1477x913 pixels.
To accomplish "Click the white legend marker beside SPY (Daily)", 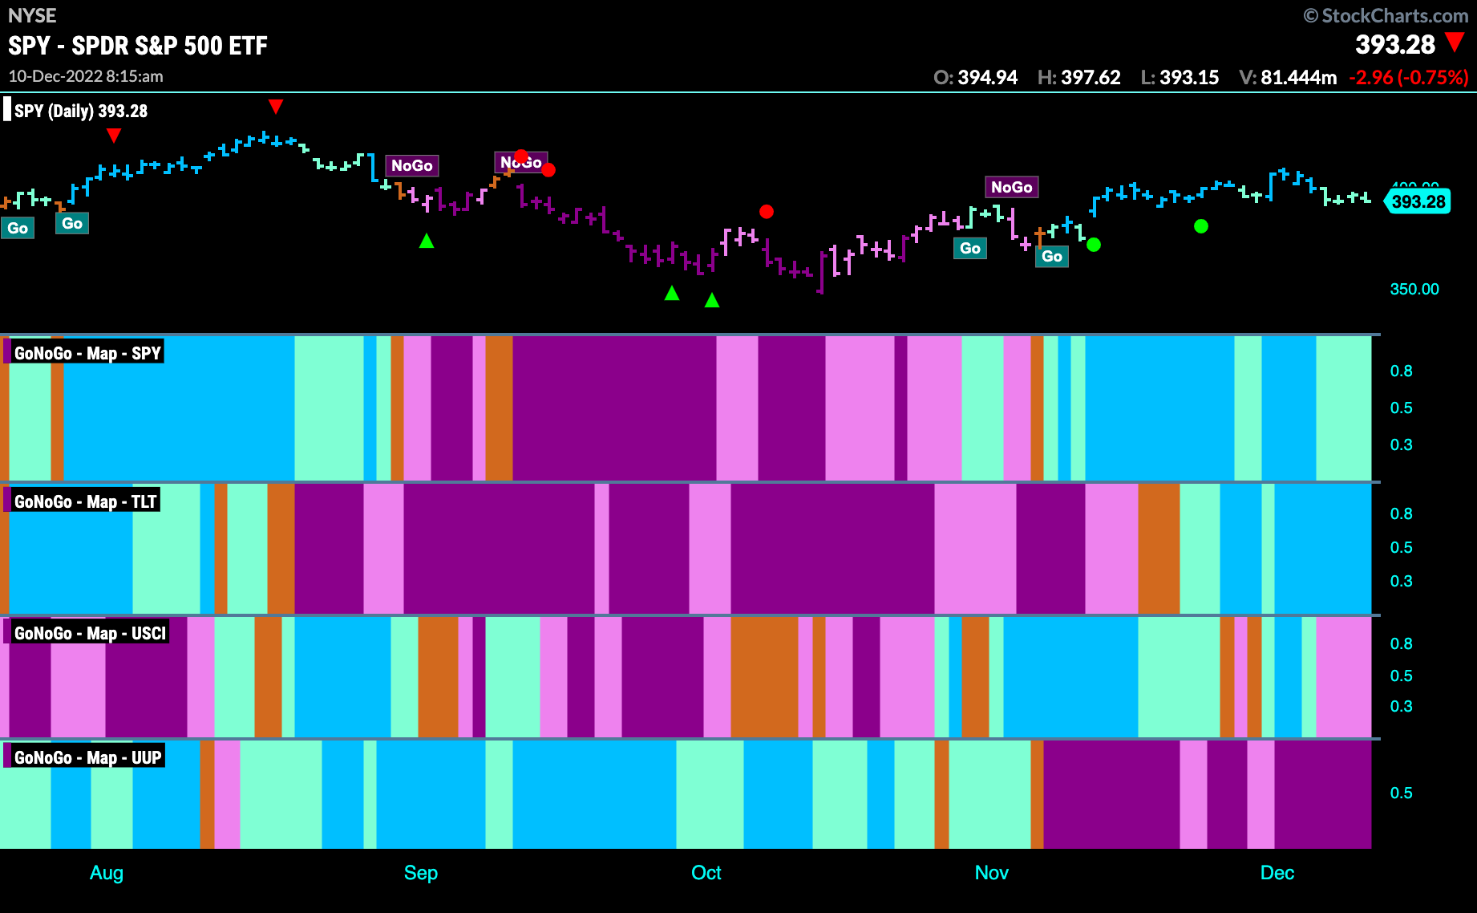I will coord(7,110).
